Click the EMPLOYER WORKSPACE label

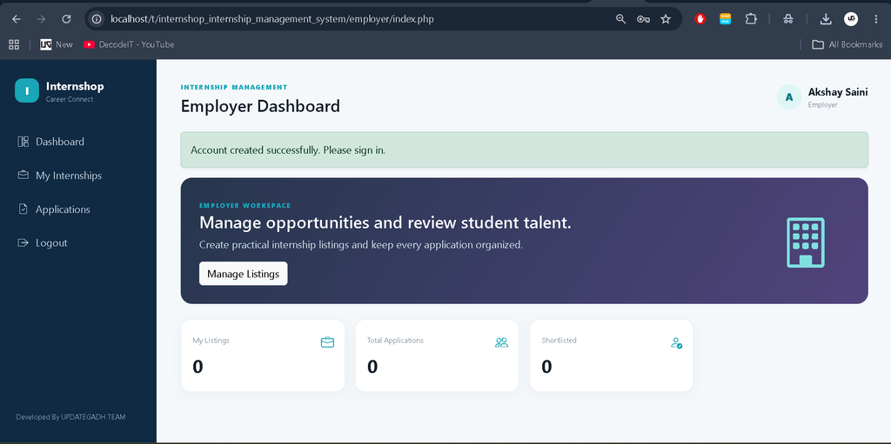pos(245,206)
